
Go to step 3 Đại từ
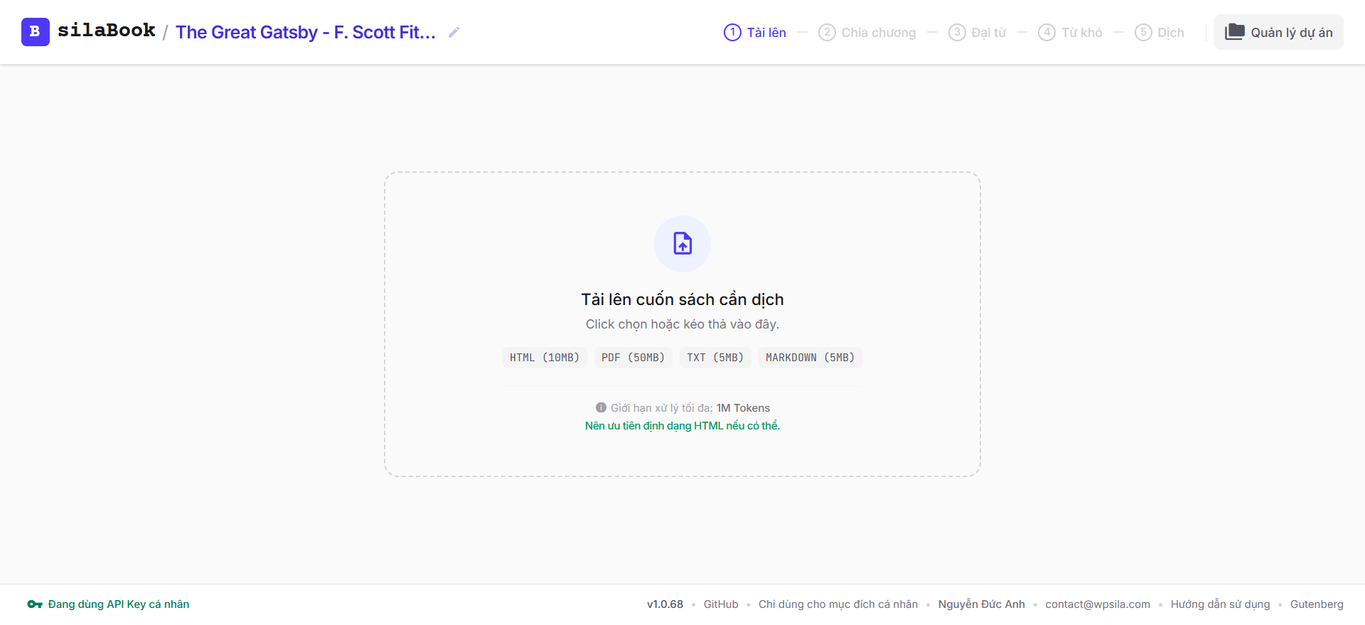978,32
